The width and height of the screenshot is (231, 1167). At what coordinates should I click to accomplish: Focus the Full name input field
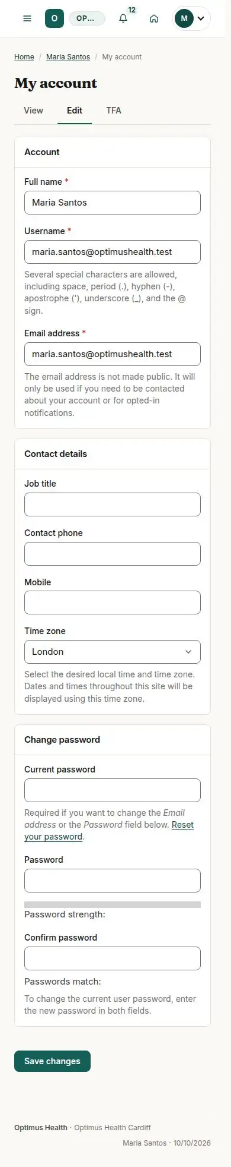[113, 203]
